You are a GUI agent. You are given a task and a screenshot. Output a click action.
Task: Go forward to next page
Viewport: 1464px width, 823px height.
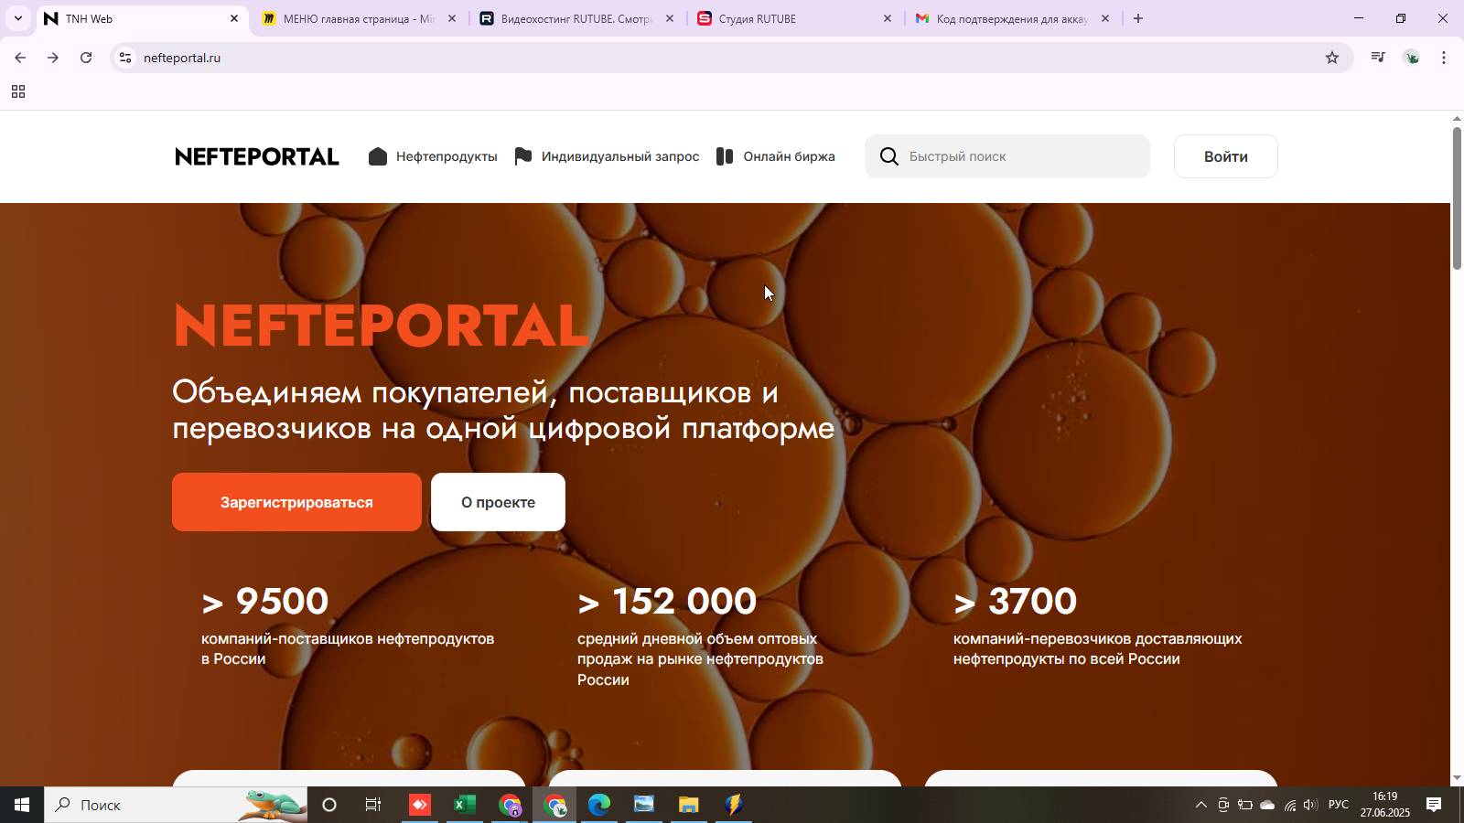pyautogui.click(x=53, y=58)
